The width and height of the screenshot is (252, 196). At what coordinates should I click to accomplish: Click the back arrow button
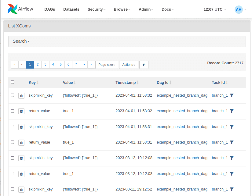[144, 65]
